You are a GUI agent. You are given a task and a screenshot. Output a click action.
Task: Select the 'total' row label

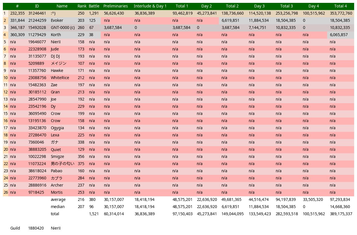pos(55,214)
